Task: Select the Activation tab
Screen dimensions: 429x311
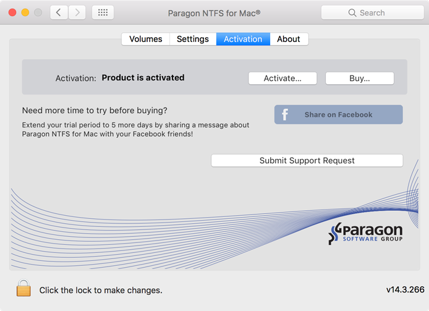Action: [x=242, y=39]
